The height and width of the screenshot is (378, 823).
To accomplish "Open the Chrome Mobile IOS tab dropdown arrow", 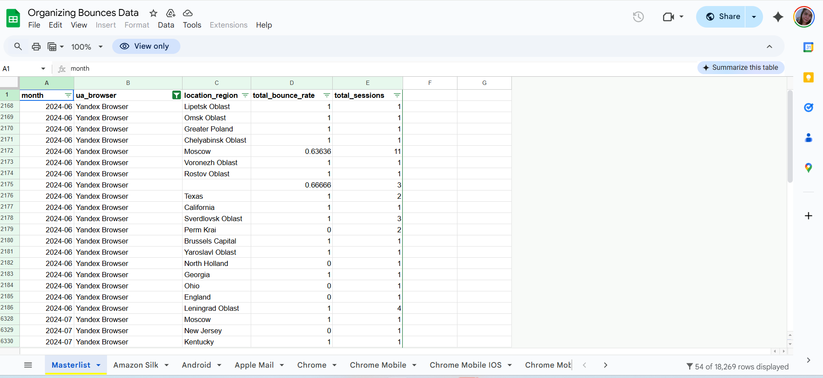I will pos(510,365).
